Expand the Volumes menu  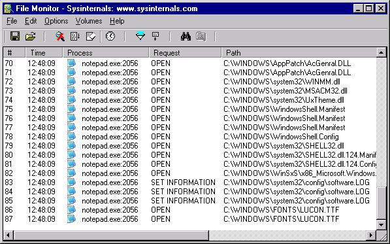pyautogui.click(x=89, y=21)
